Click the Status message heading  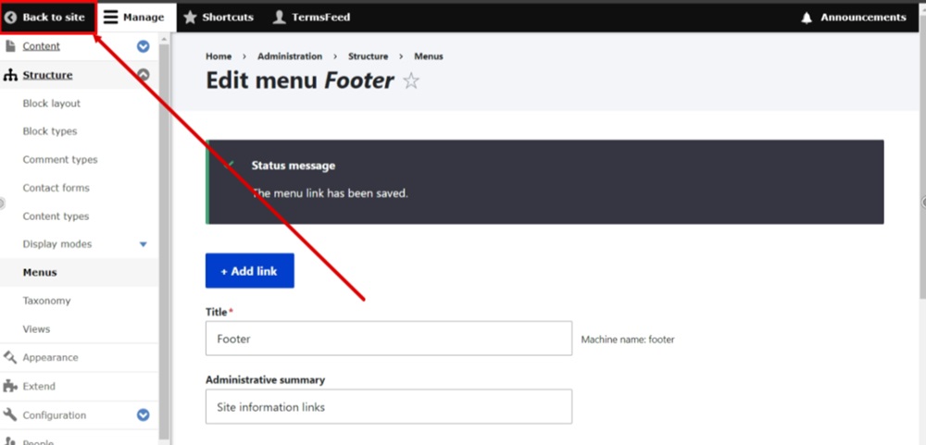click(294, 166)
